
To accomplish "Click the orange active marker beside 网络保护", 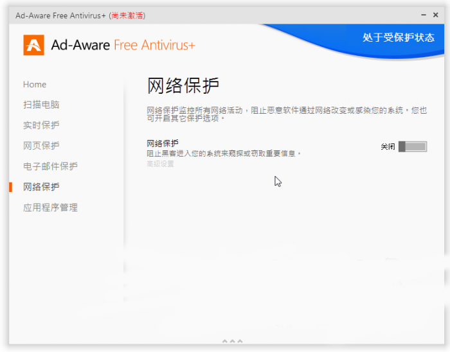I will (x=10, y=187).
